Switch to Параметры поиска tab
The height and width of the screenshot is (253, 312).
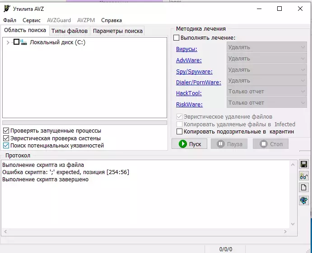pos(117,31)
